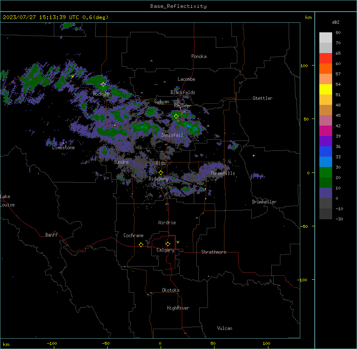Click the Stettler town label
Screen dimensions: 357x349
click(x=263, y=98)
